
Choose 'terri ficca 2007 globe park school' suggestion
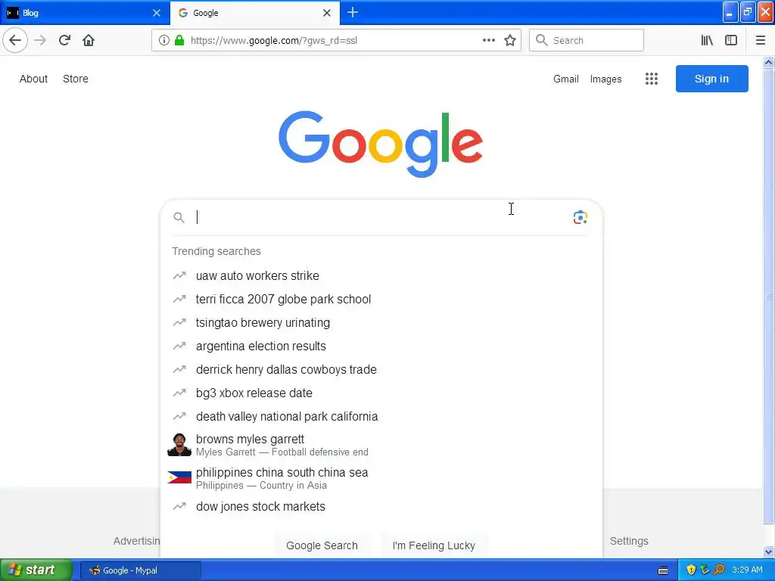[x=381, y=299]
